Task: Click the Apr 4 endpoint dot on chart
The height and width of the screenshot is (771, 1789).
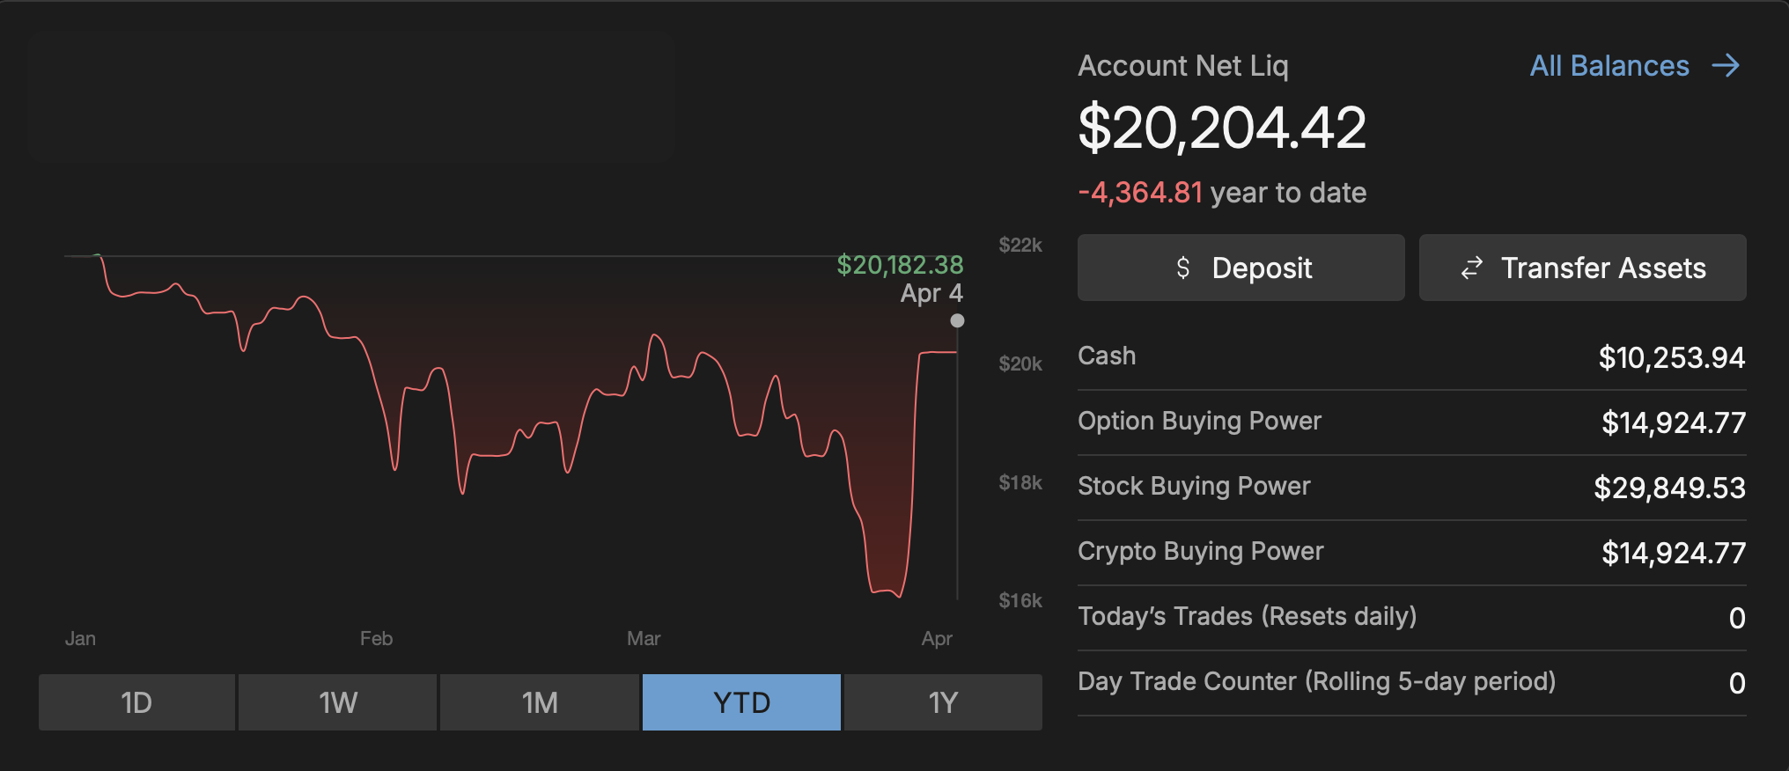Action: click(957, 321)
